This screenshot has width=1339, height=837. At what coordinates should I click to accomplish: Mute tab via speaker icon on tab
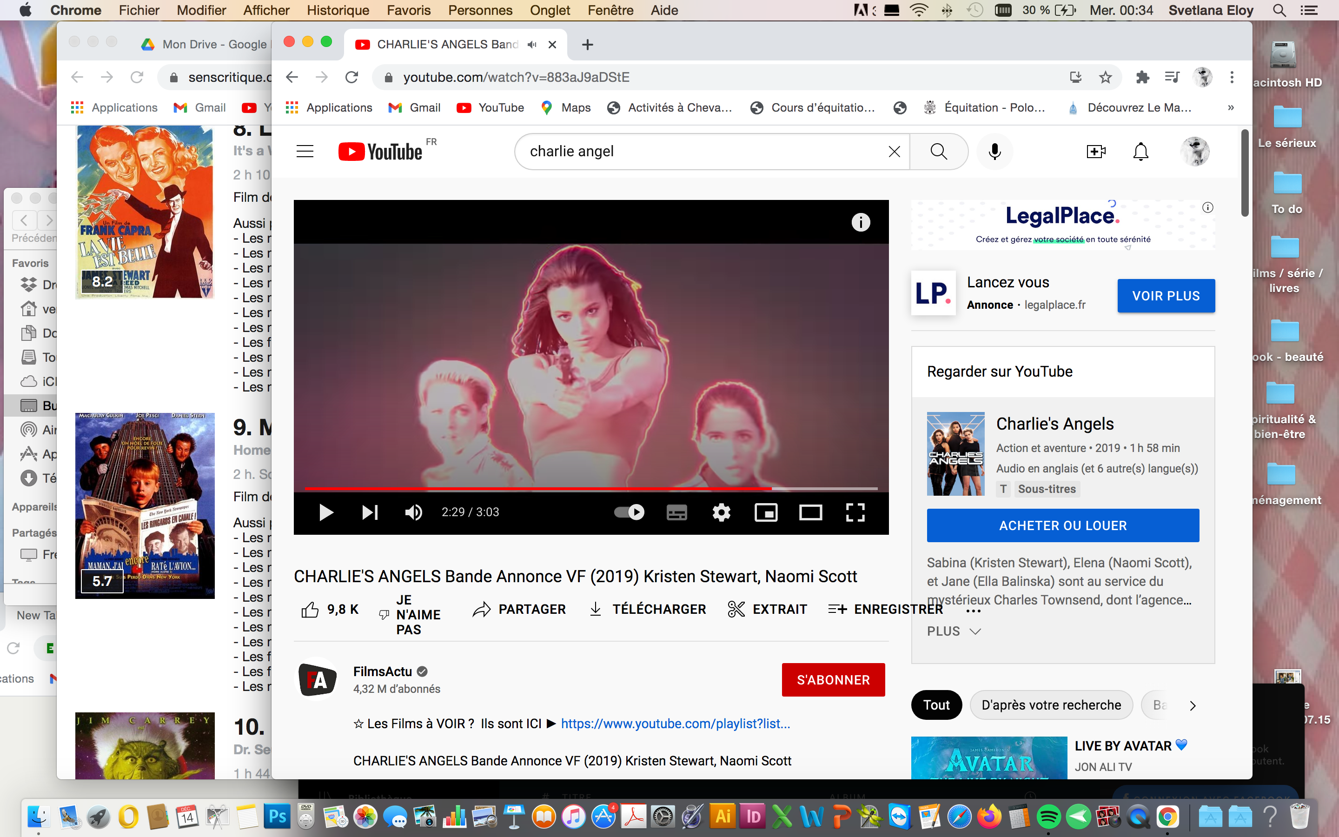click(532, 44)
